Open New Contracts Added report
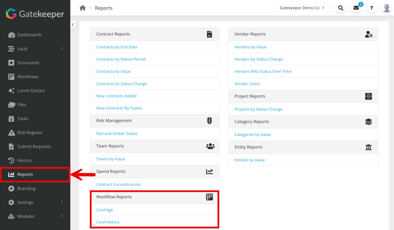 point(116,96)
